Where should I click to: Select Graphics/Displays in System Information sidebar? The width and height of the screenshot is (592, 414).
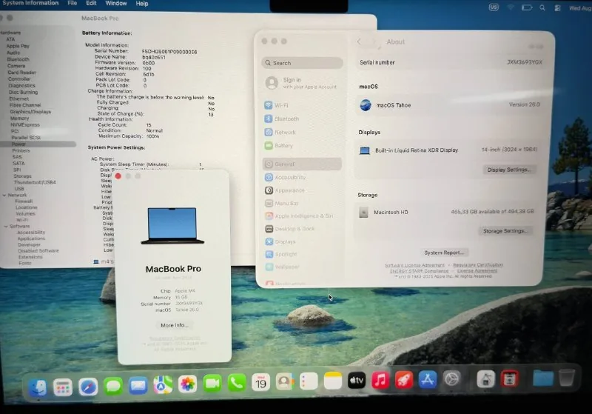tap(30, 112)
